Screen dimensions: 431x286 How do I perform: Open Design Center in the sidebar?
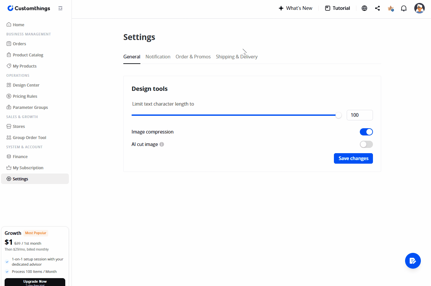(35, 85)
